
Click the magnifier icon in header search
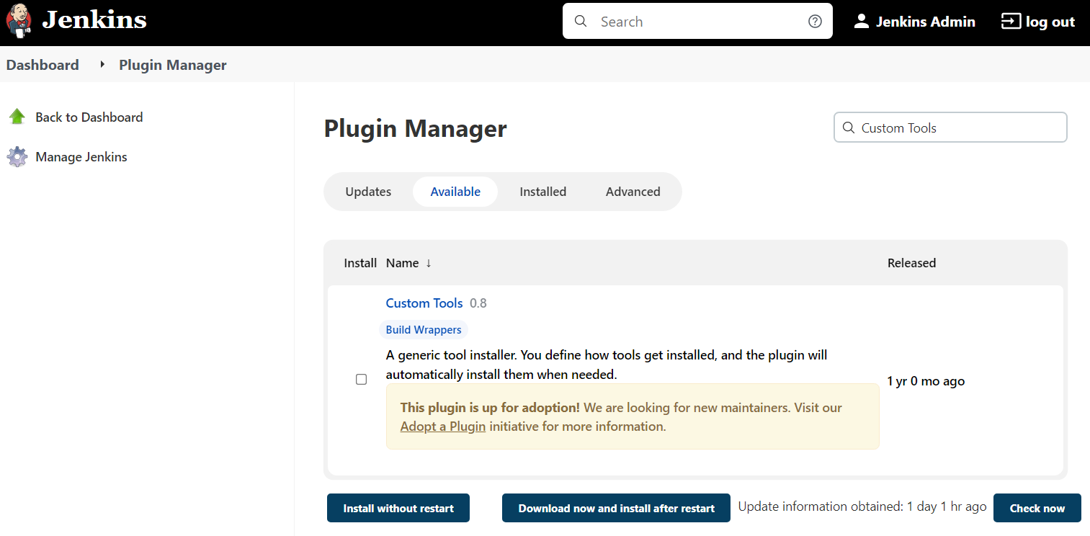click(581, 22)
